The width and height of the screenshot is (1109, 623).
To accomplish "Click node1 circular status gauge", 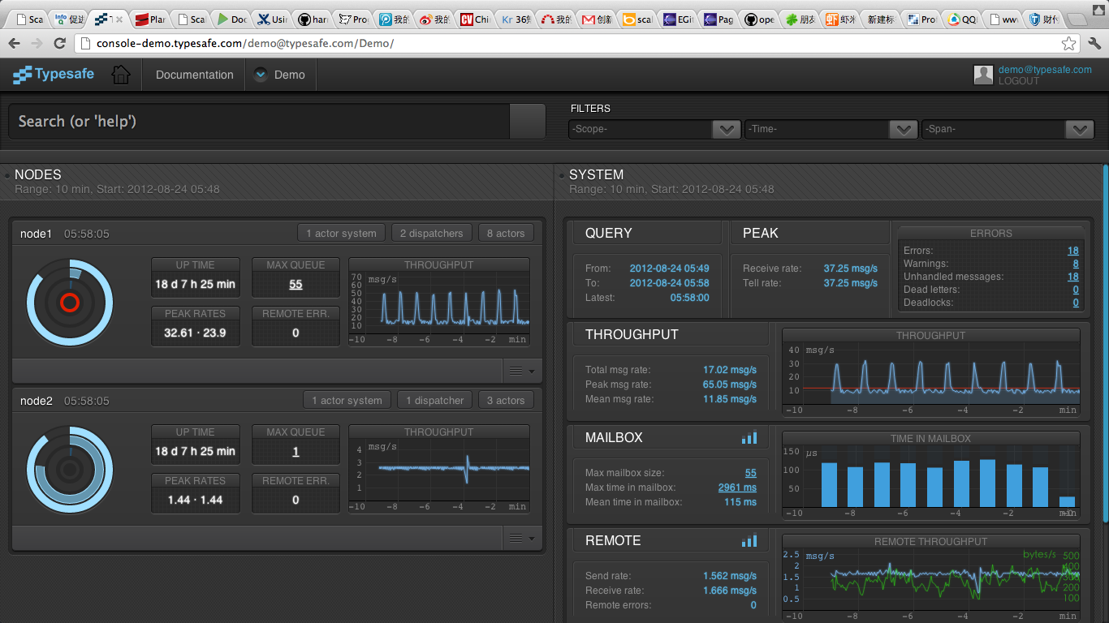I will (70, 303).
